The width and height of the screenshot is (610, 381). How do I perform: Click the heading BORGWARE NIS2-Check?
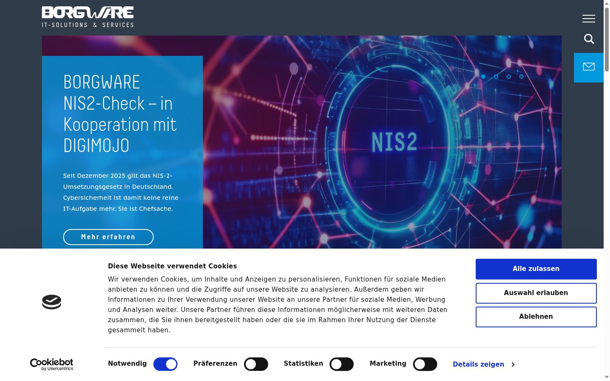(120, 114)
